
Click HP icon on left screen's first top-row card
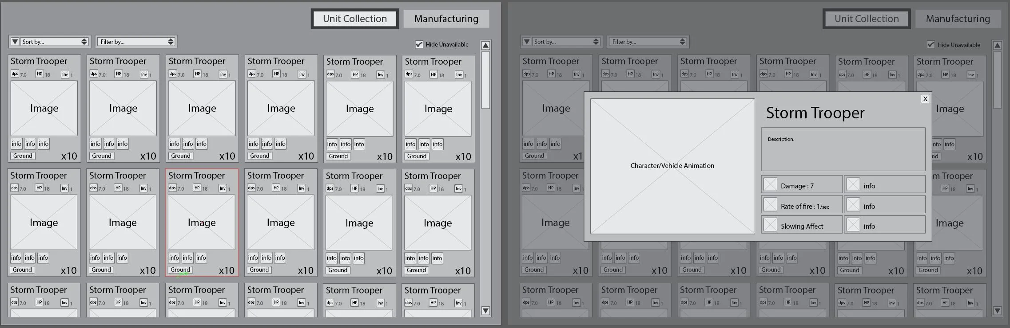[40, 74]
